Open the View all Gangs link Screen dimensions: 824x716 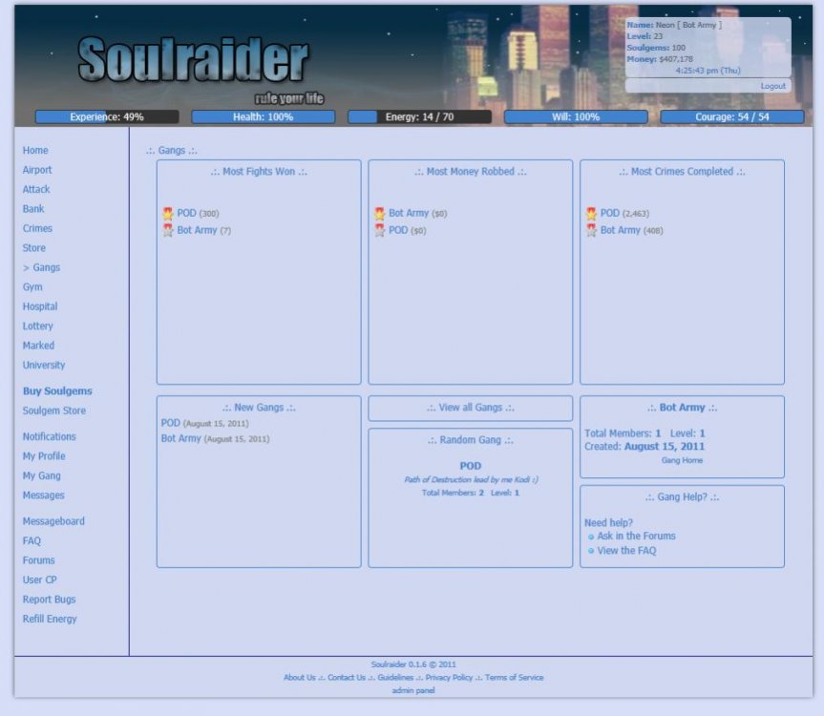470,408
